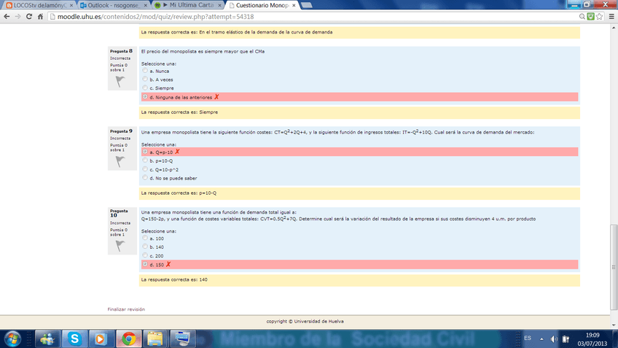618x348 pixels.
Task: Select option b. A veces in Pregunta 8
Action: 145,80
